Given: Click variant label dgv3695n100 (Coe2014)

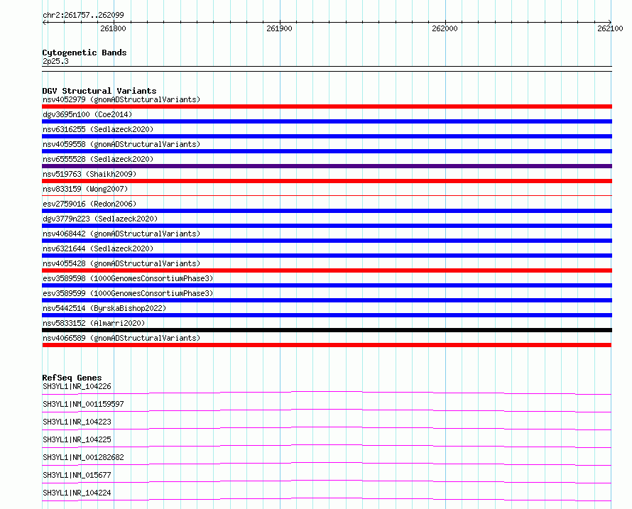Looking at the screenshot, I should (87, 114).
